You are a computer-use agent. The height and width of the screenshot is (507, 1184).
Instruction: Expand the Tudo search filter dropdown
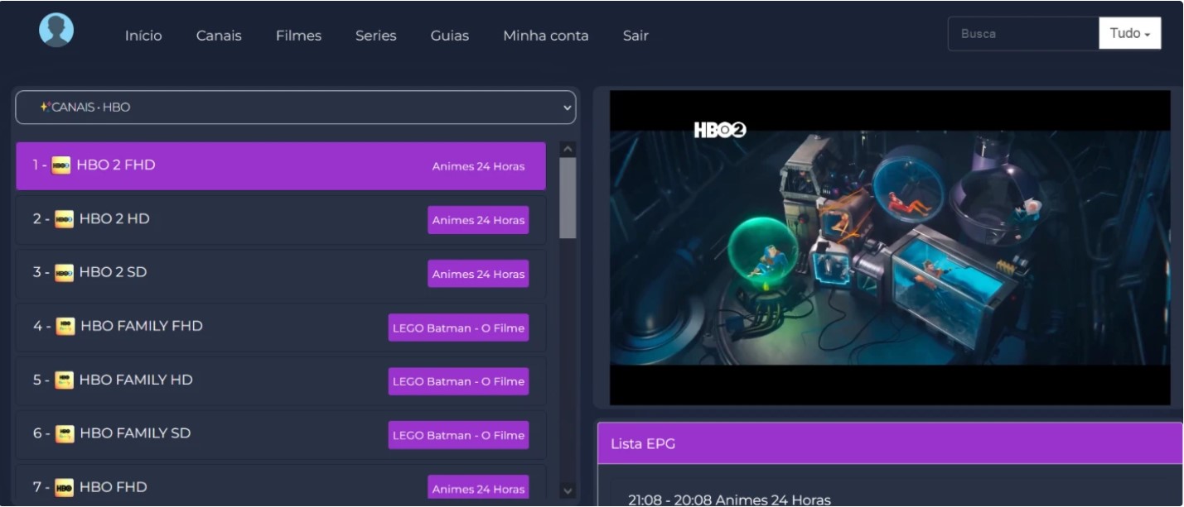point(1129,34)
